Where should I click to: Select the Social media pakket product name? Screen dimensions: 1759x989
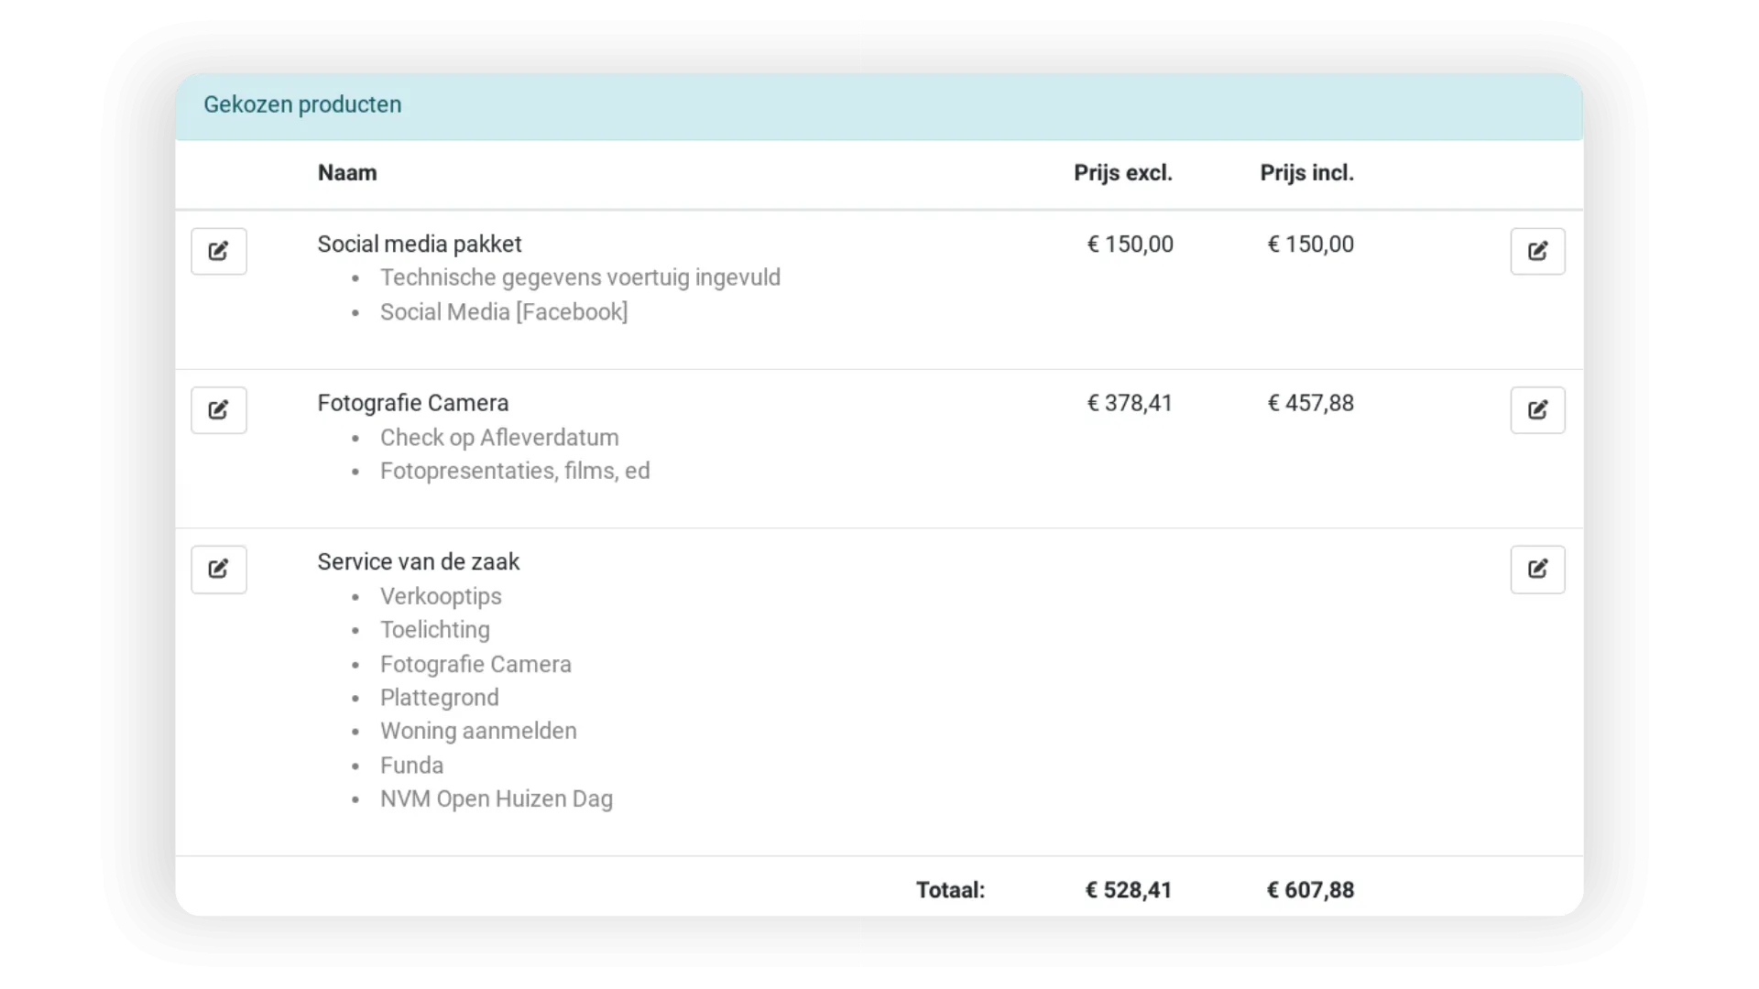tap(419, 245)
